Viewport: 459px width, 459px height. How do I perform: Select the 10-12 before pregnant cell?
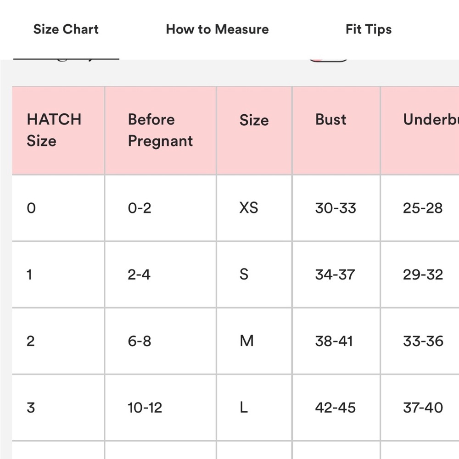pyautogui.click(x=160, y=408)
